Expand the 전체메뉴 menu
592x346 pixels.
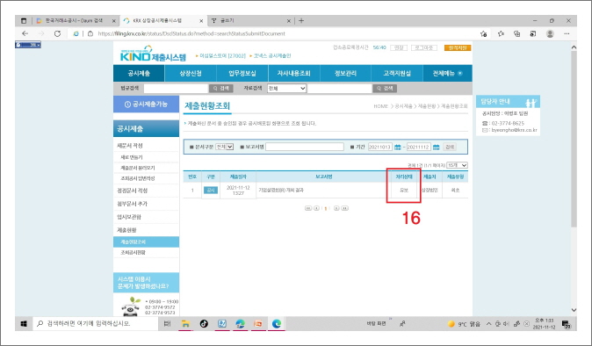[x=447, y=73]
